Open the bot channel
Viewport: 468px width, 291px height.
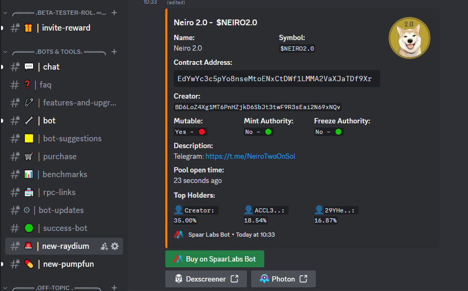64,121
